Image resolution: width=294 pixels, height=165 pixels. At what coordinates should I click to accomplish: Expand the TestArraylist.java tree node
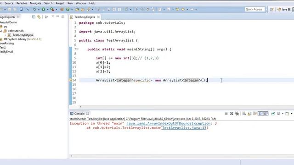click(6, 35)
